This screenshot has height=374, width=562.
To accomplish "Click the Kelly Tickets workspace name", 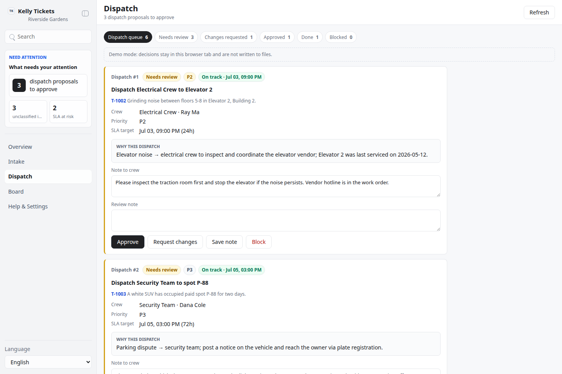I will pyautogui.click(x=36, y=11).
